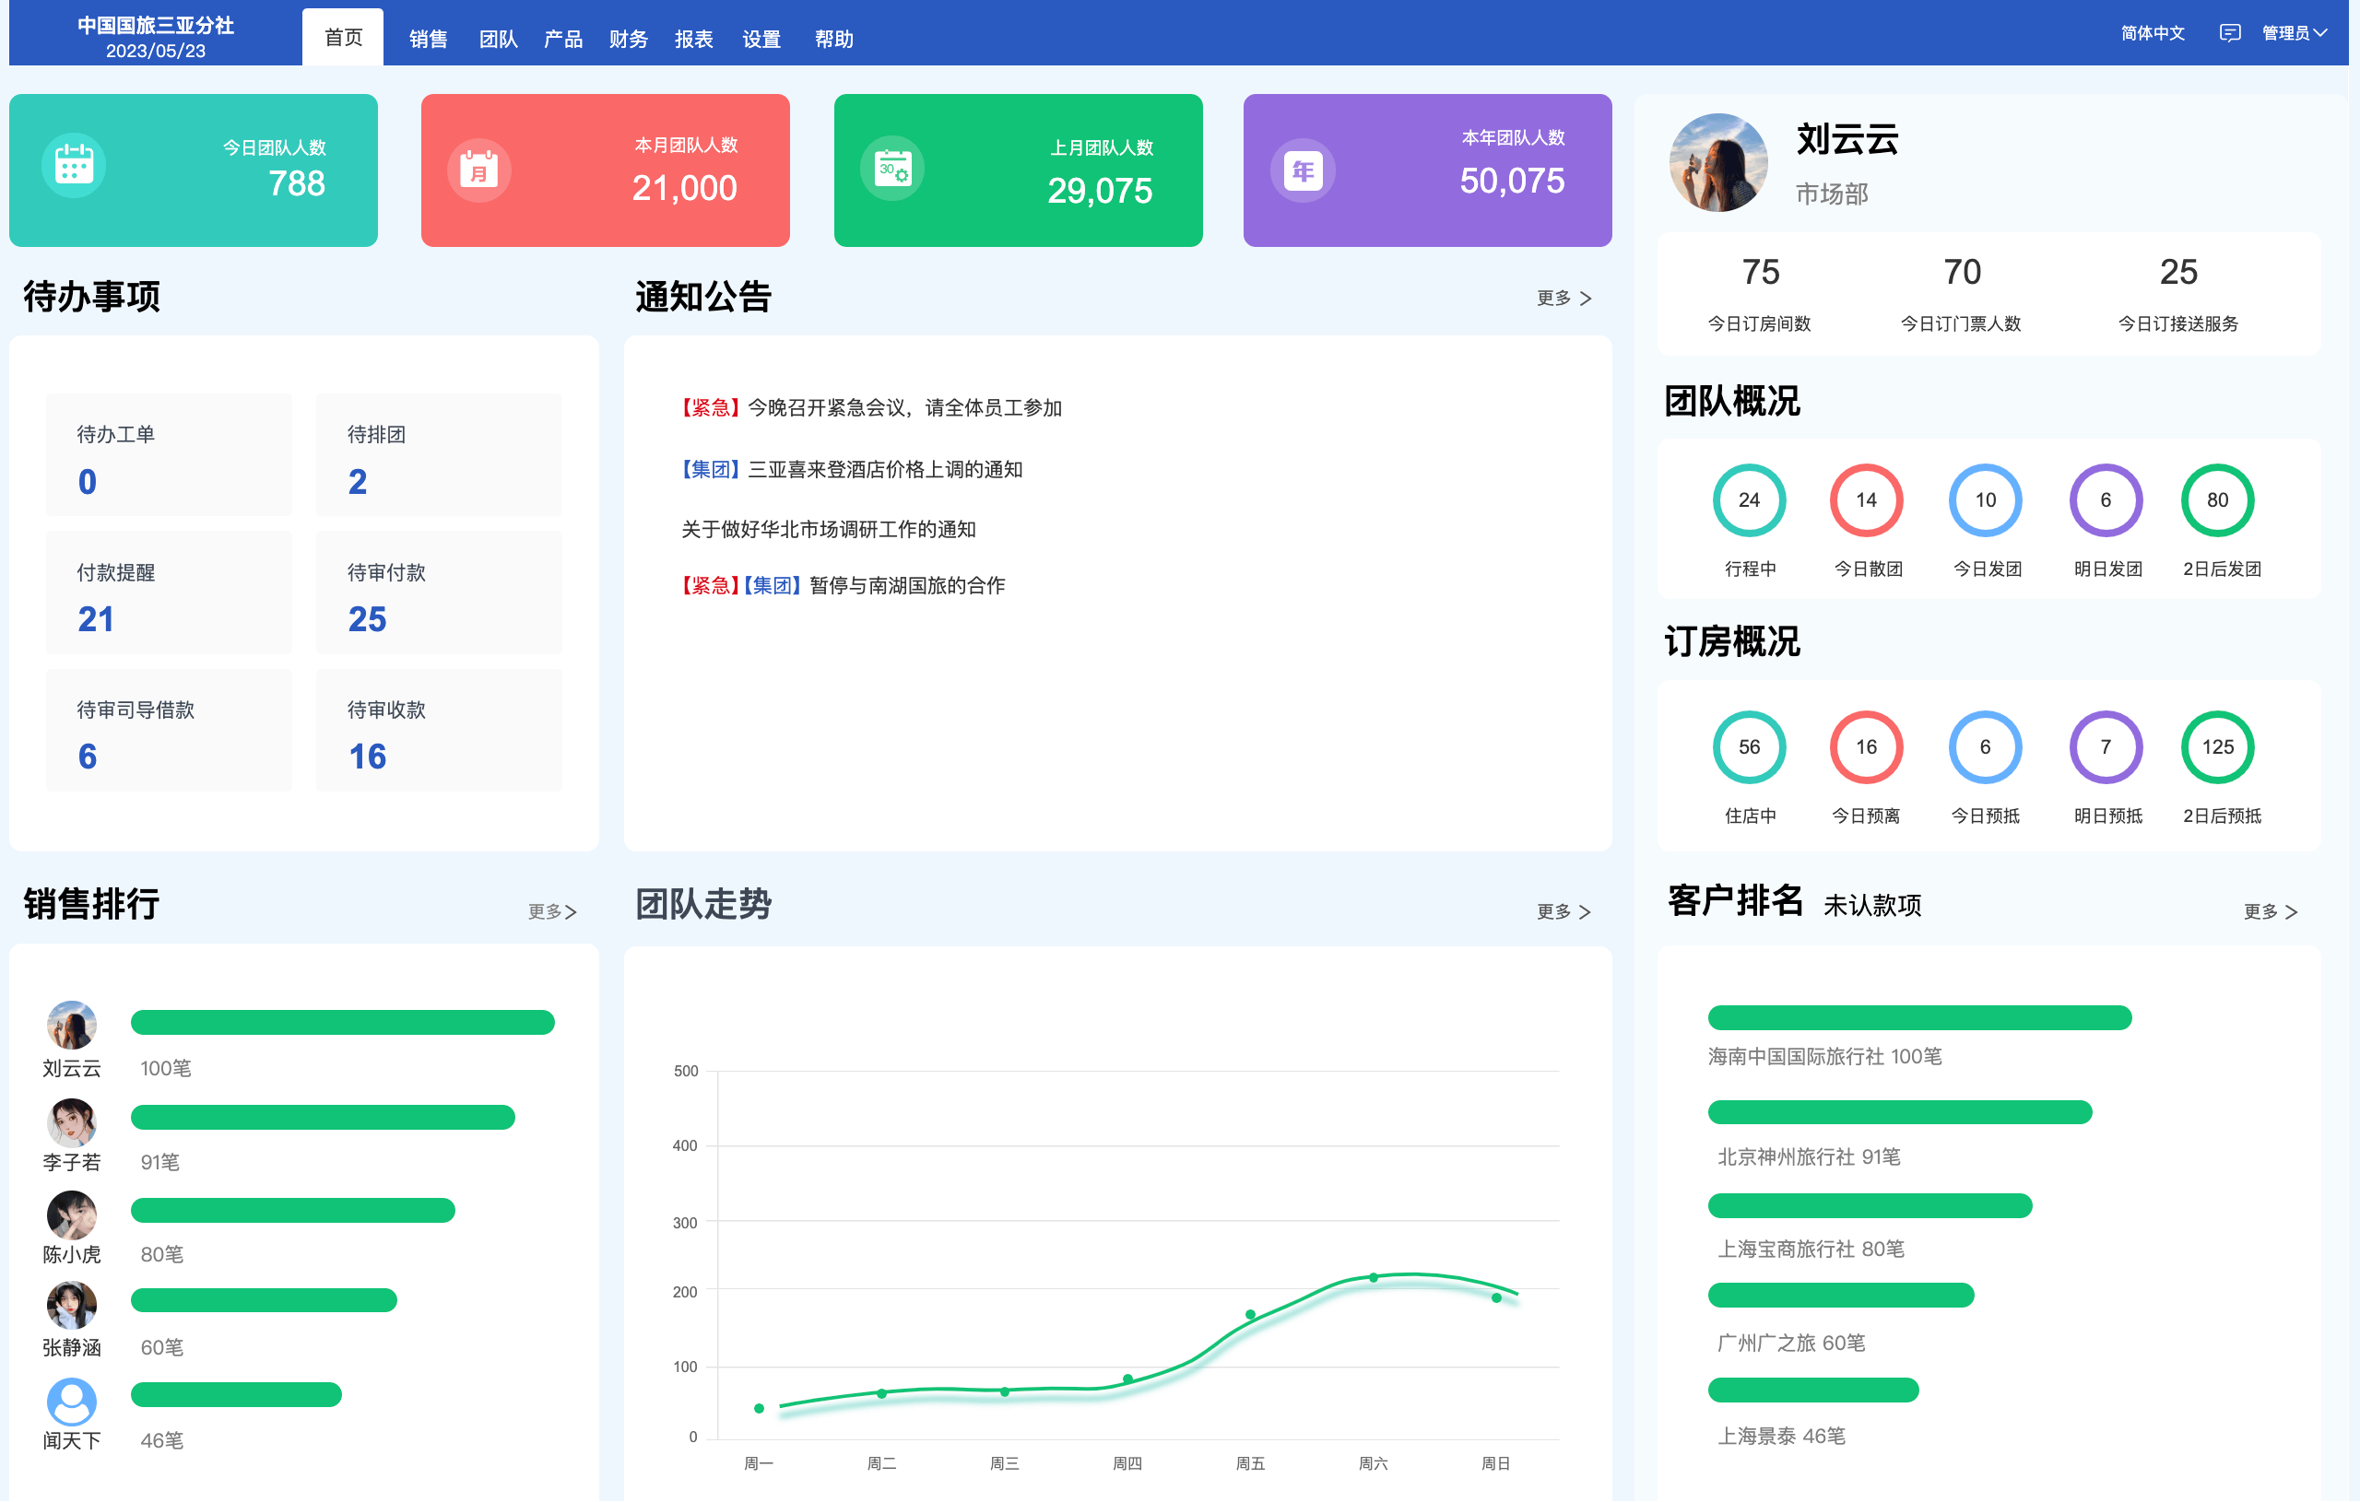Open the 财务 menu tab

[x=628, y=40]
